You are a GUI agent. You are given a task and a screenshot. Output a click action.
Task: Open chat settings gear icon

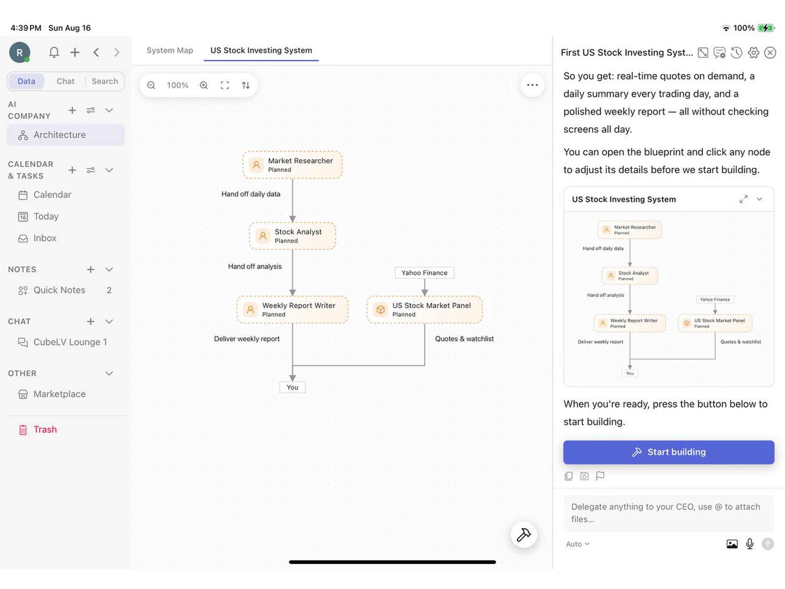point(753,53)
